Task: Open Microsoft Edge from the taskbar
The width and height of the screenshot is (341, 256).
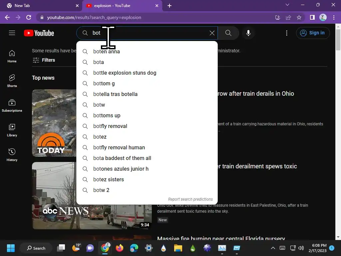Action: coord(134,248)
